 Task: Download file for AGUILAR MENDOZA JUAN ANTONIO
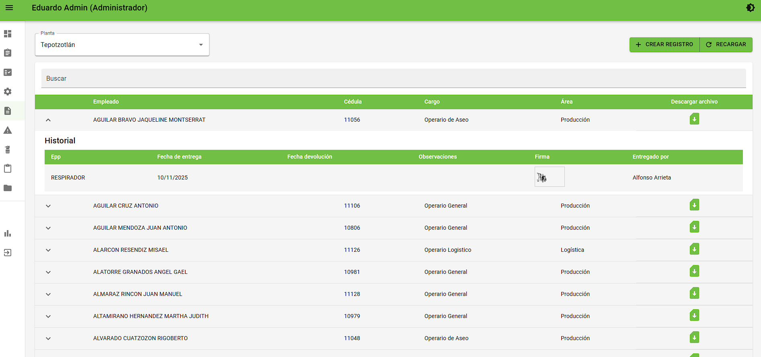[x=694, y=227]
